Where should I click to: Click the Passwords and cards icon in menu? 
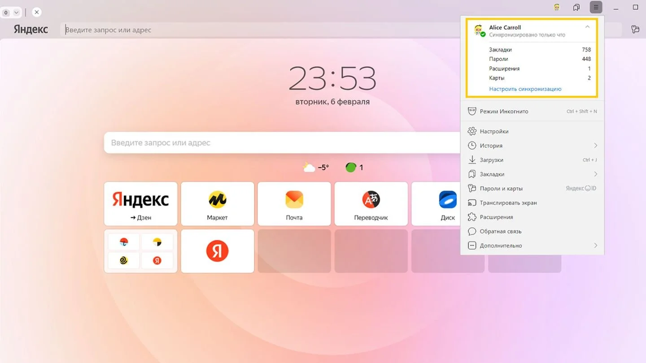472,189
